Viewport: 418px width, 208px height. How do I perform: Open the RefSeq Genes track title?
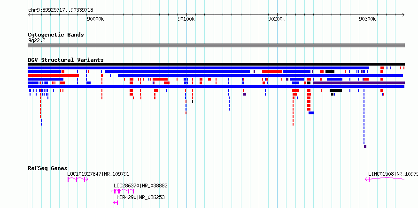(48, 168)
